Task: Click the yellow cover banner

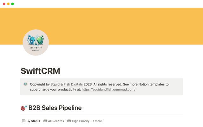Action: 127,25
